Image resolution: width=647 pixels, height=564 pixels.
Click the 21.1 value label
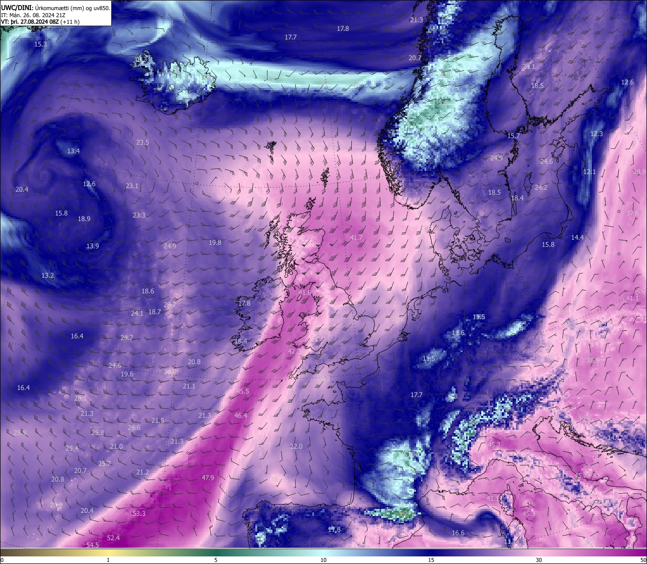[189, 386]
